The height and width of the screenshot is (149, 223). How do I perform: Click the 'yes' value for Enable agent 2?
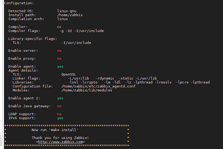point(60,98)
